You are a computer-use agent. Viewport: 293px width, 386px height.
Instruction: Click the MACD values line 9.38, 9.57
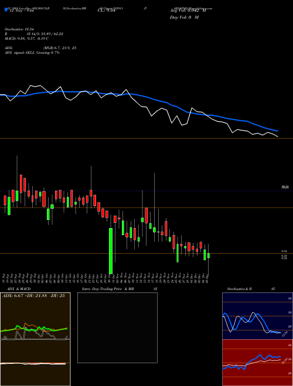tap(26, 39)
